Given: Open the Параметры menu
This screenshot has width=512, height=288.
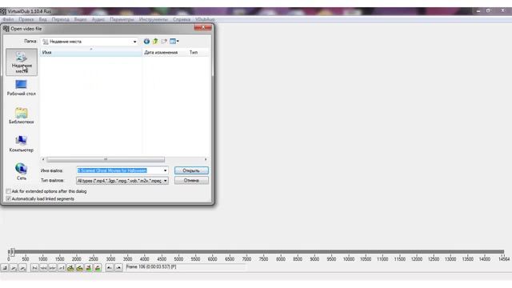Looking at the screenshot, I should click(122, 19).
